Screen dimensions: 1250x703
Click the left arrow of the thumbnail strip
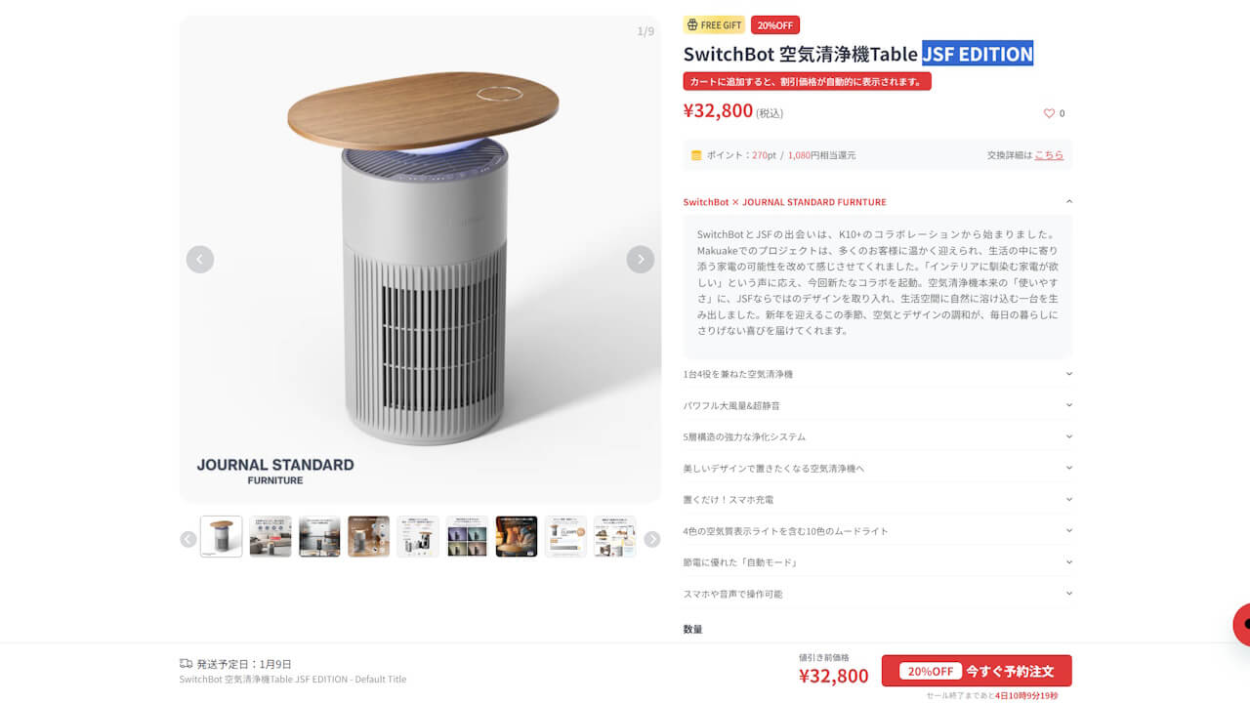point(187,537)
